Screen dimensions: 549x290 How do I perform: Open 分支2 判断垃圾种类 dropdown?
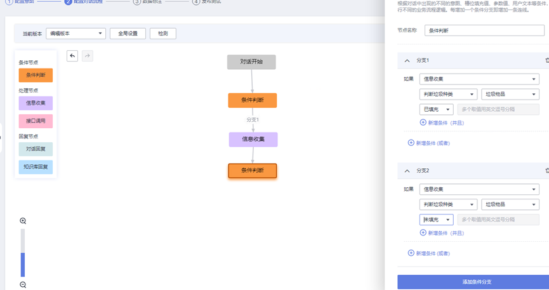[x=448, y=204]
